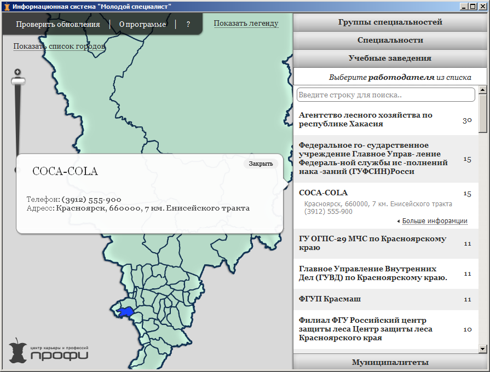The width and height of the screenshot is (490, 372).
Task: Select Главное Управление Внутренних Дел employer
Action: tap(385, 274)
